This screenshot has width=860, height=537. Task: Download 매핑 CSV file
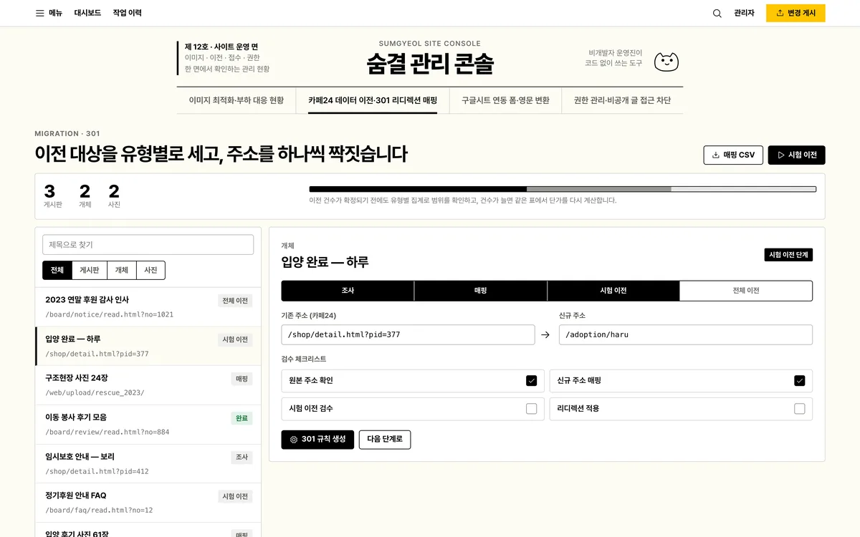(733, 155)
